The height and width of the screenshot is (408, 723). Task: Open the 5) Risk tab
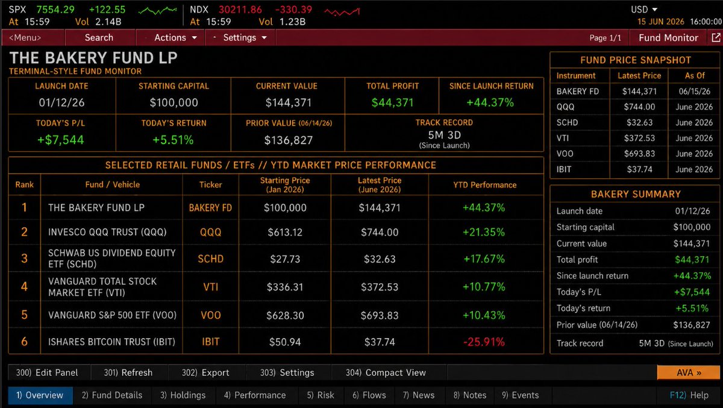pos(321,395)
